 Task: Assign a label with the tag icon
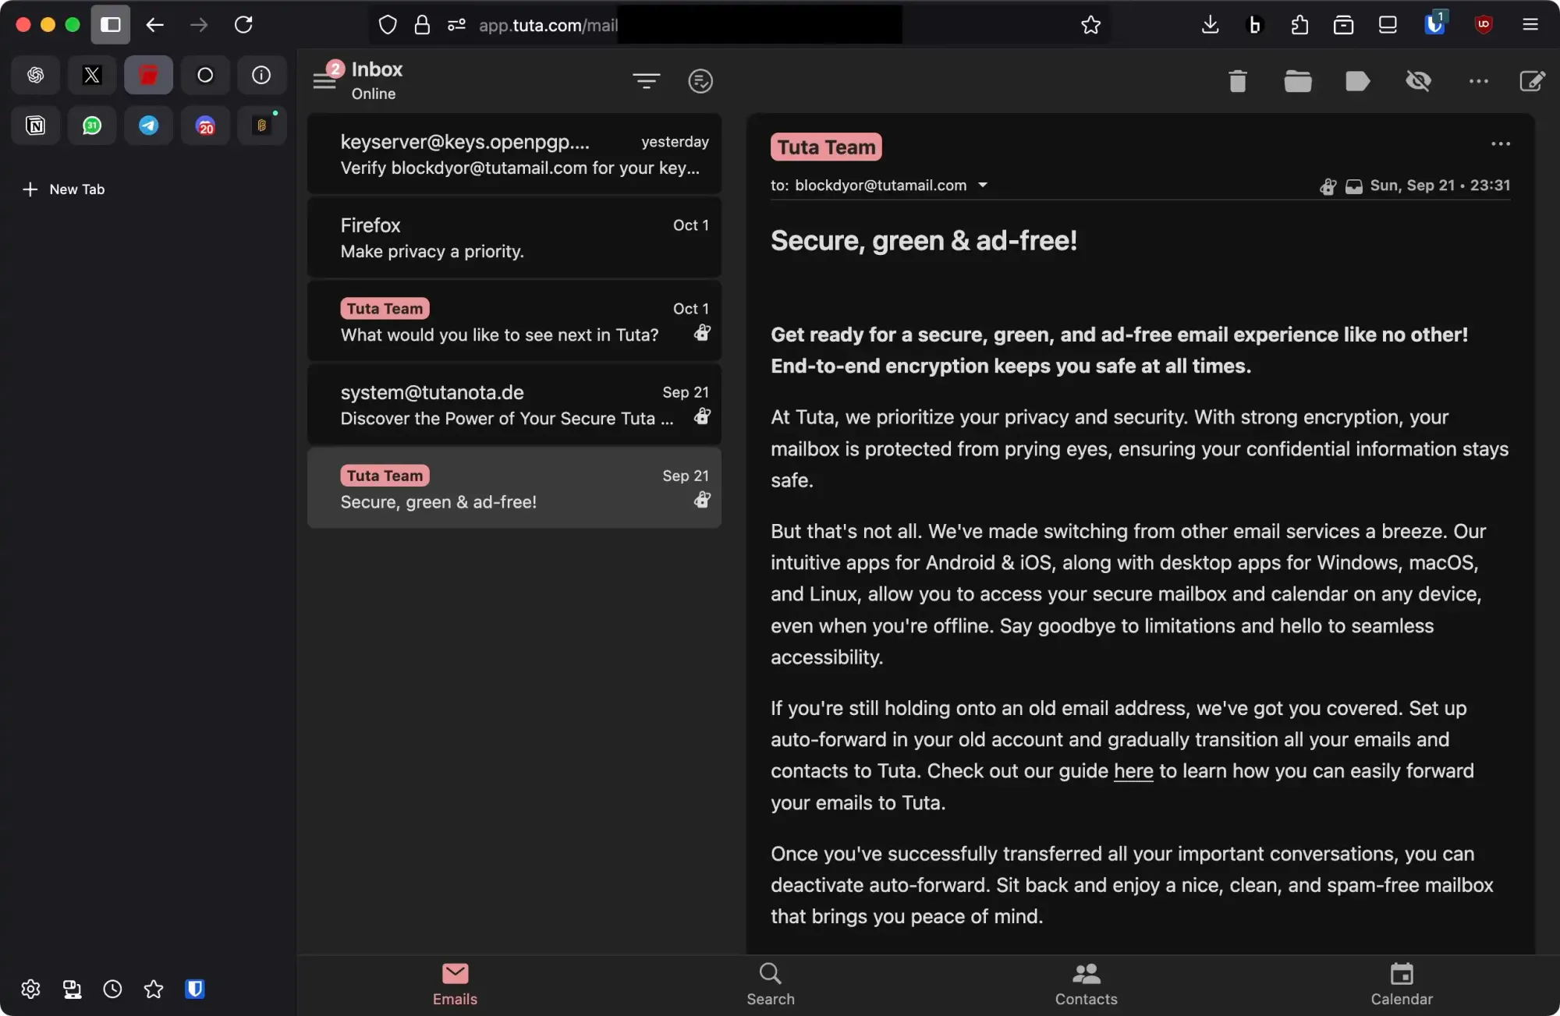click(1358, 81)
